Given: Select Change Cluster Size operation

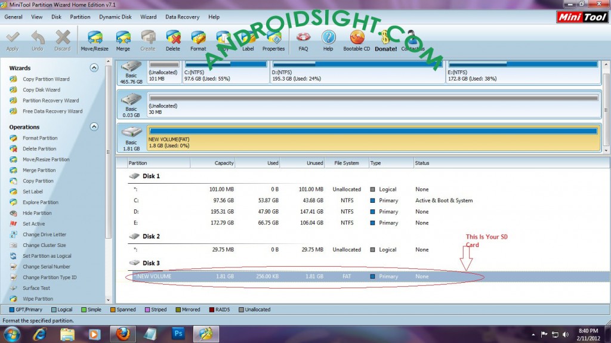Looking at the screenshot, I should click(x=44, y=245).
